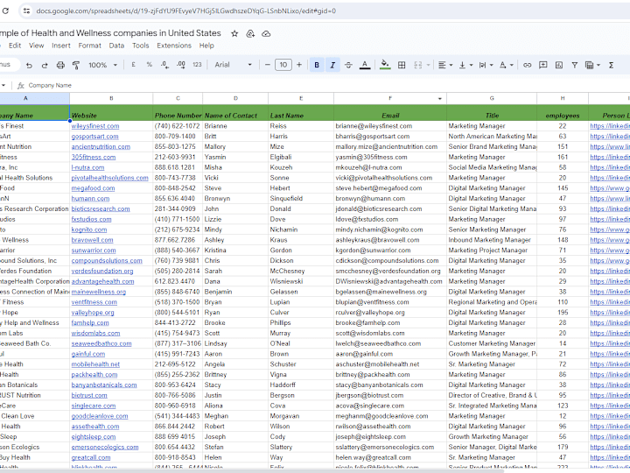Click the Merge cells icon
Image resolution: width=630 pixels, height=473 pixels.
point(418,65)
